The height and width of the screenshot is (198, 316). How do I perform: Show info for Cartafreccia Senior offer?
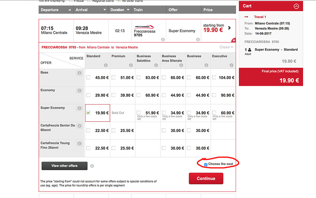(79, 126)
